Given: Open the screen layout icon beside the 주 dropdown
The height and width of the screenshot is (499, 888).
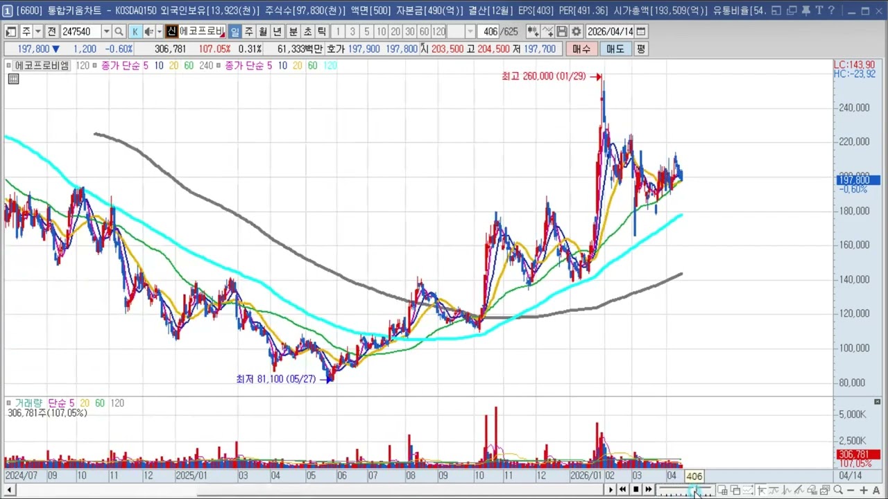Looking at the screenshot, I should [x=11, y=32].
